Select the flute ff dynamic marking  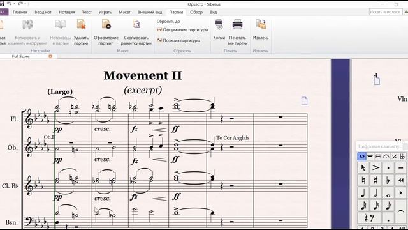pyautogui.click(x=175, y=129)
